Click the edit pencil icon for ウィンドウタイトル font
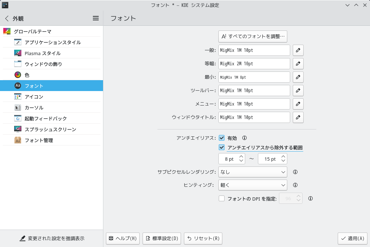370x247 pixels. 298,118
